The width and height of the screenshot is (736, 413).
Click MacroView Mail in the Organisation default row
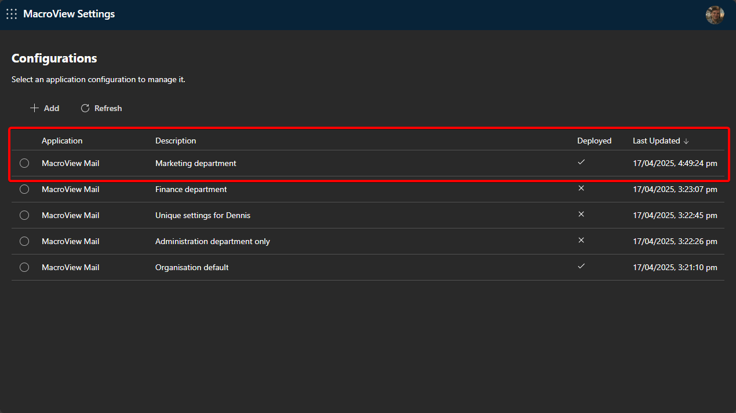coord(71,267)
